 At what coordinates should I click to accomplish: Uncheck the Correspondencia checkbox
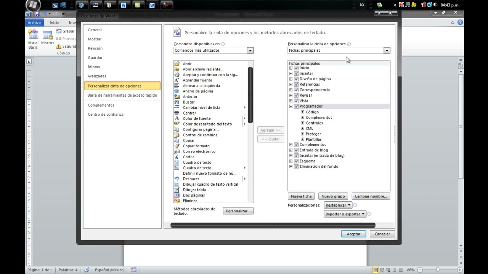point(296,90)
